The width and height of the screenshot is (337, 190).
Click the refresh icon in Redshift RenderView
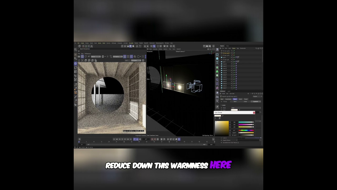click(x=86, y=56)
